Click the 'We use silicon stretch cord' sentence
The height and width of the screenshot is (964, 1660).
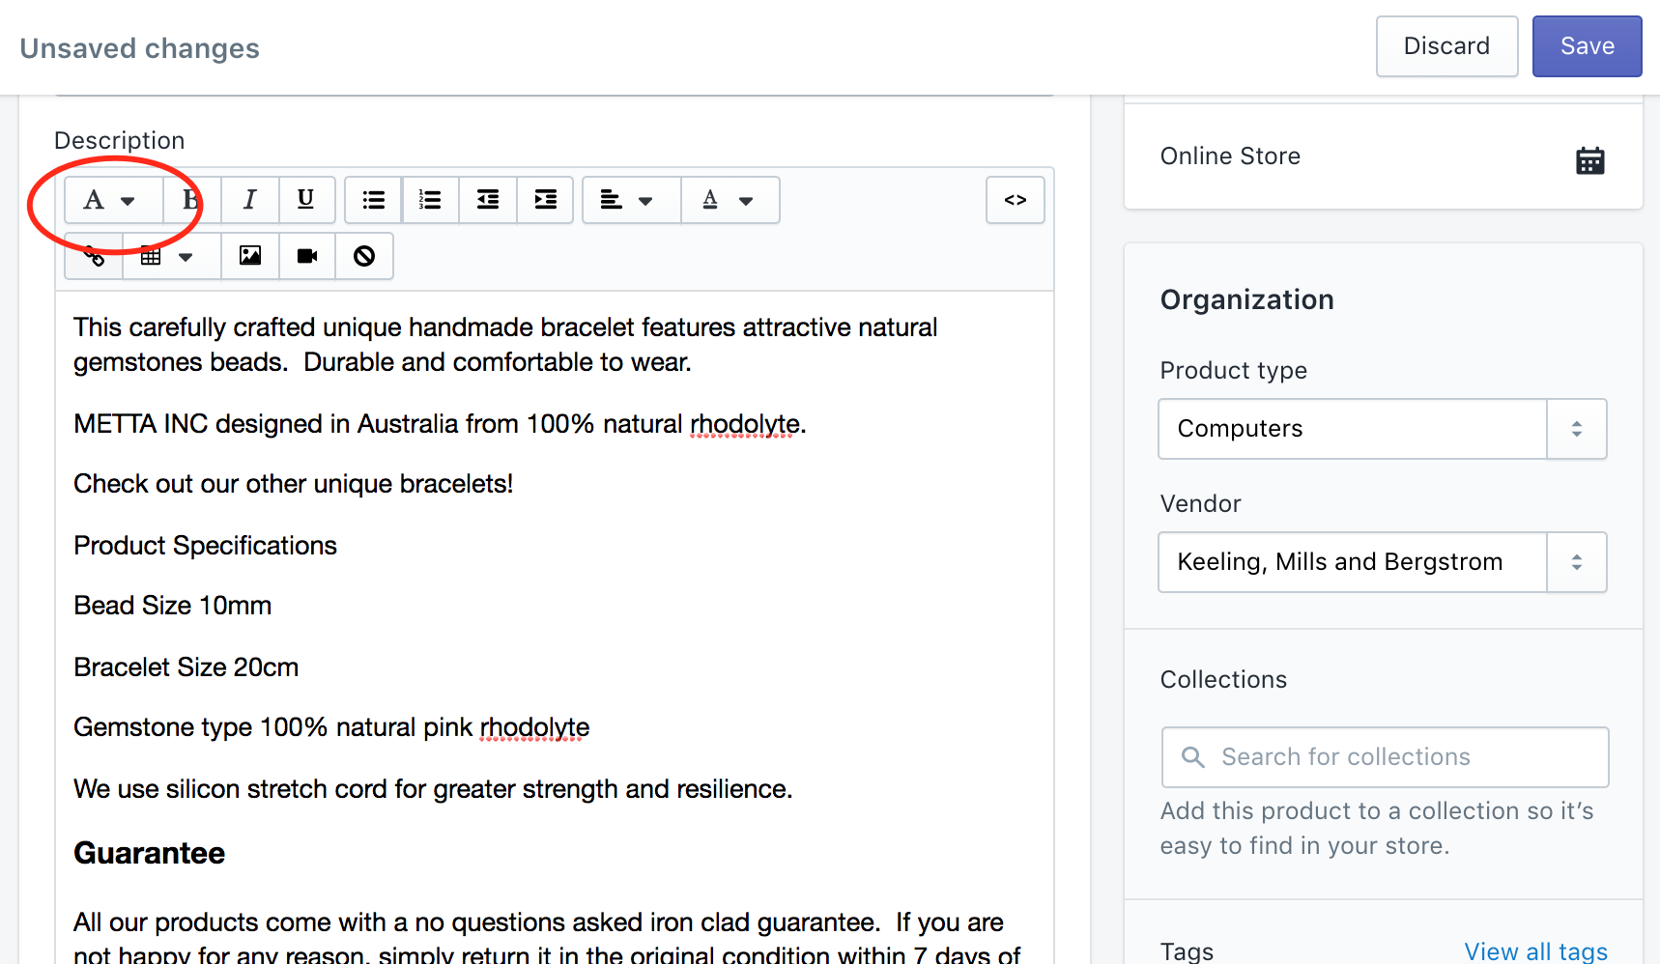point(433,789)
